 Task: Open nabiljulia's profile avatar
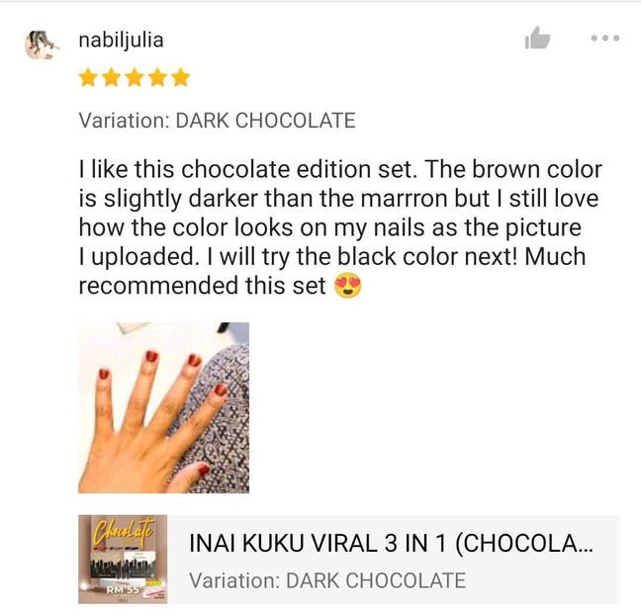[x=41, y=44]
